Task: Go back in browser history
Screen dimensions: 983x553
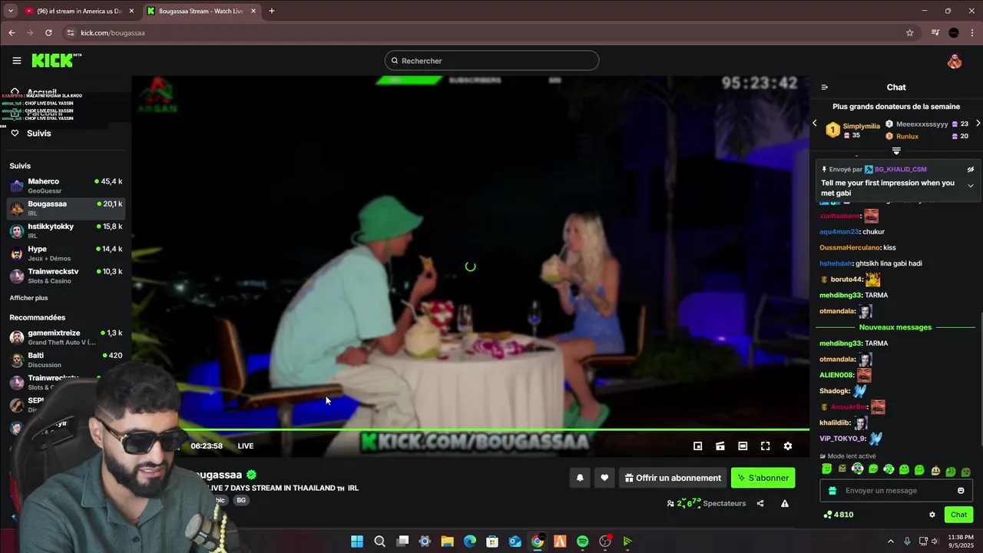Action: click(12, 33)
